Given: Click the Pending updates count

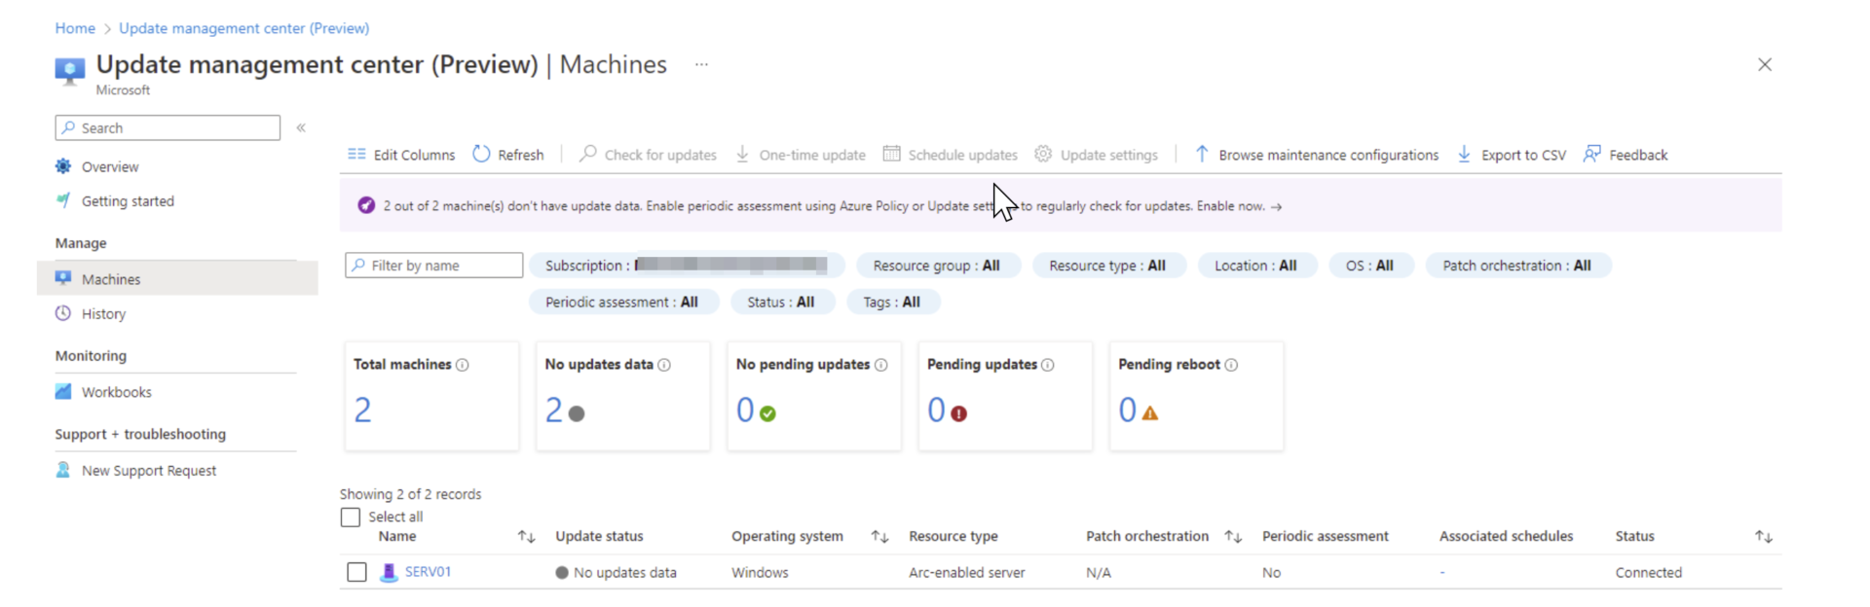Looking at the screenshot, I should point(936,411).
